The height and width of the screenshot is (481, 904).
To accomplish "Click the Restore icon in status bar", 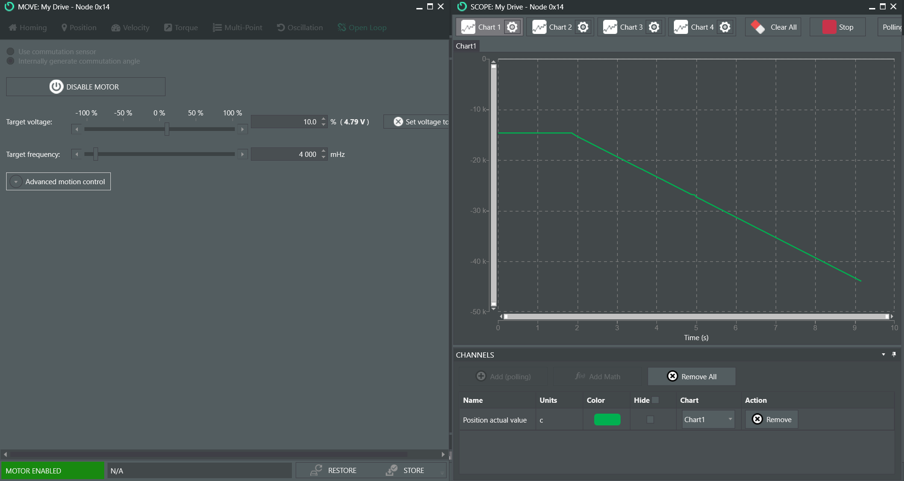I will [316, 470].
